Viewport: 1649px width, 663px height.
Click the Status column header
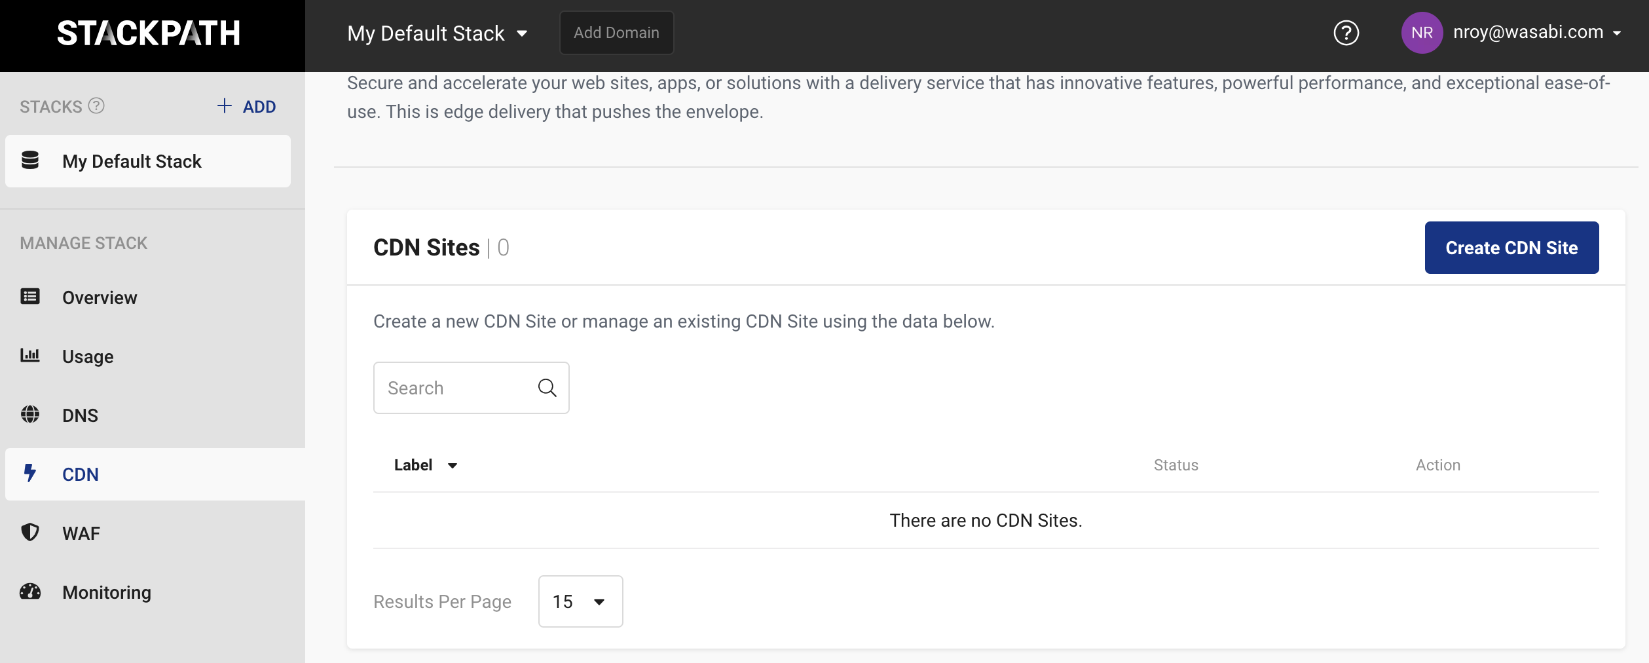(1176, 465)
